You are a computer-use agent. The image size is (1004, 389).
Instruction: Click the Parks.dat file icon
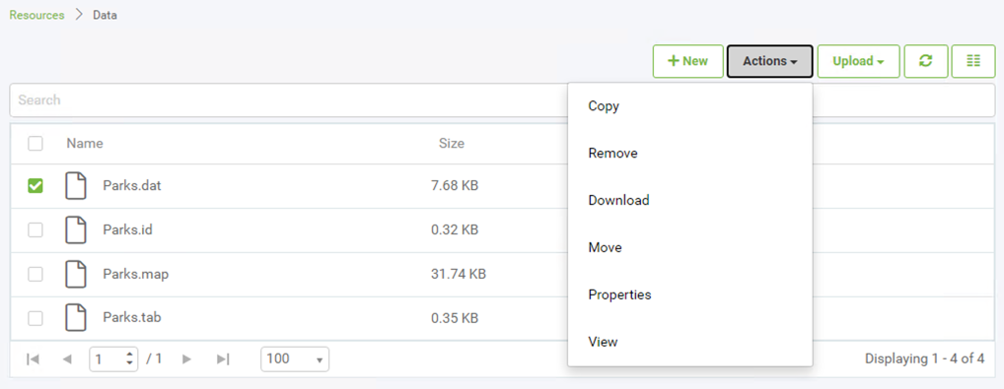pyautogui.click(x=76, y=185)
